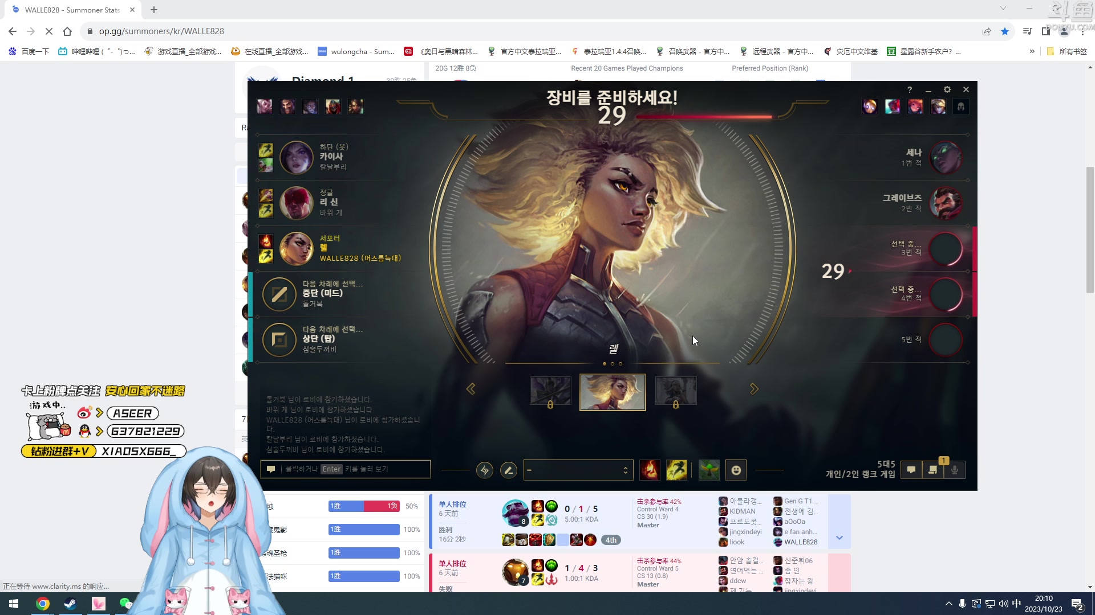
Task: Show hidden system tray icons
Action: (x=948, y=604)
